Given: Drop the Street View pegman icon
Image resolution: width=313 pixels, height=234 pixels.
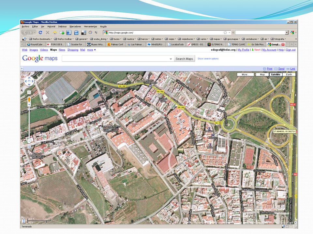Looking at the screenshot, I should tap(29, 99).
